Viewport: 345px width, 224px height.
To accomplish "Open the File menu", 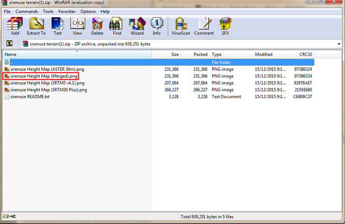I will coord(7,11).
